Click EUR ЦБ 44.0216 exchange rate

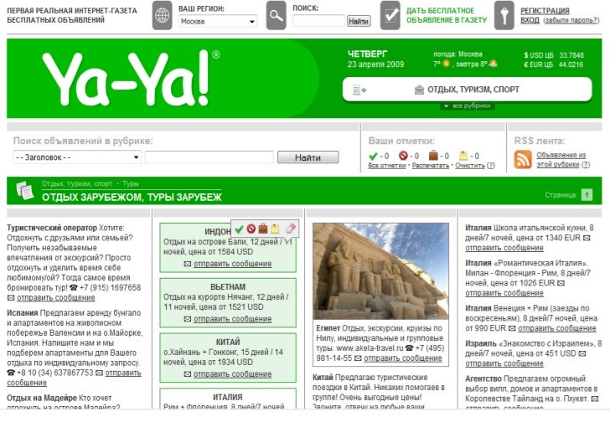pos(554,64)
